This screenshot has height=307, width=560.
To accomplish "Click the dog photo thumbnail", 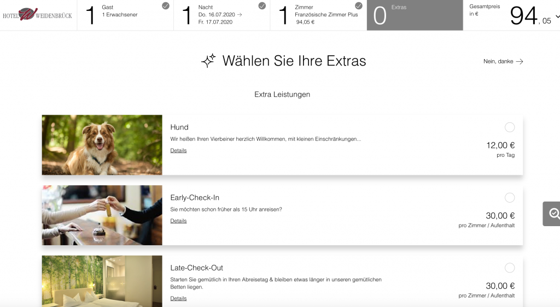I will tap(102, 145).
